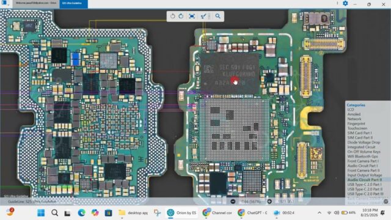Show hidden system tray icons
Image resolution: width=391 pixels, height=220 pixels.
(319, 213)
